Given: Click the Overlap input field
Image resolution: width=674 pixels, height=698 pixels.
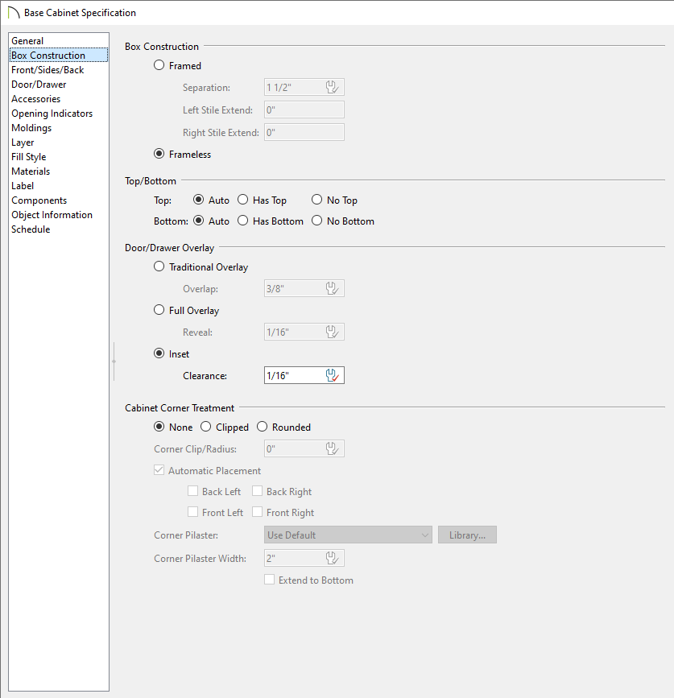Looking at the screenshot, I should [304, 288].
